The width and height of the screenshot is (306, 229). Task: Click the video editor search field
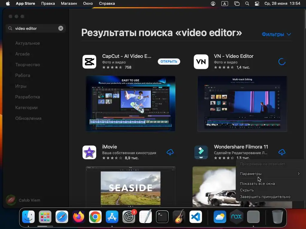tap(35, 28)
